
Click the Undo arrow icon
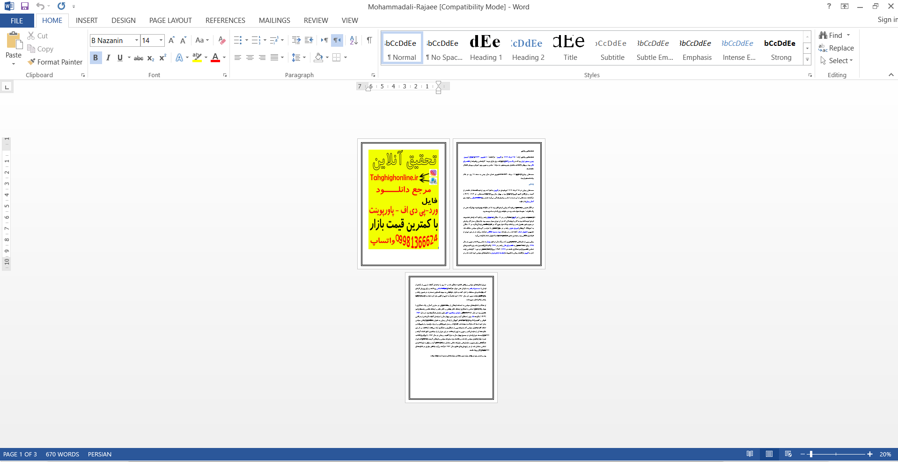tap(40, 6)
